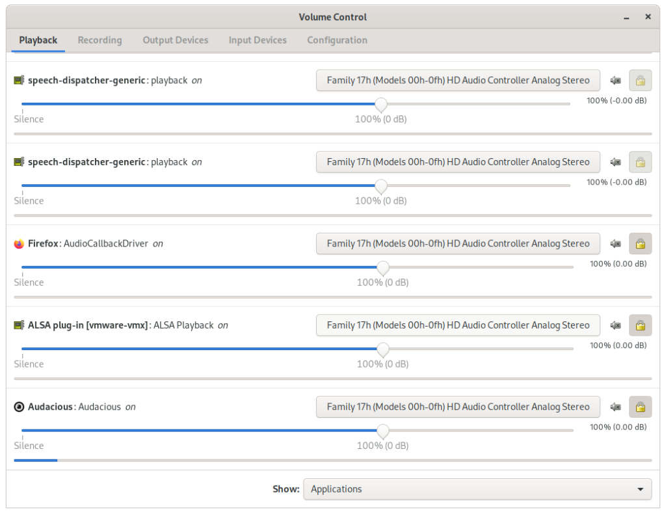
Task: Choose output device for ALSA plug-in stream
Action: 458,325
